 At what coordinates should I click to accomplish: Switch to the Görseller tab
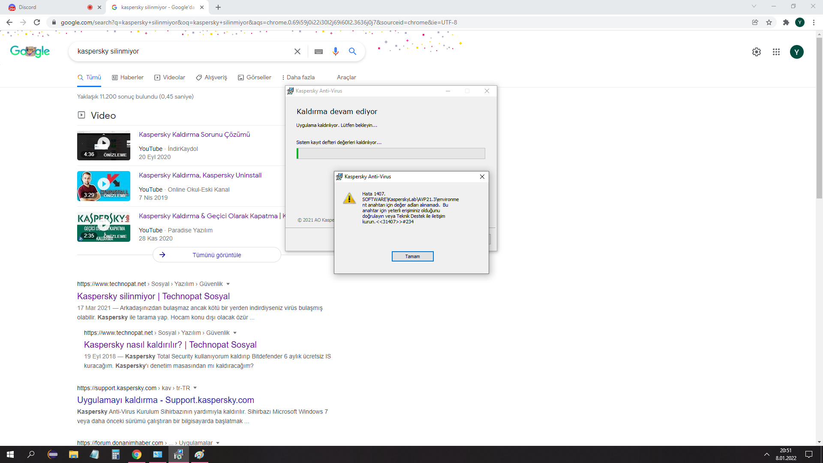click(255, 77)
